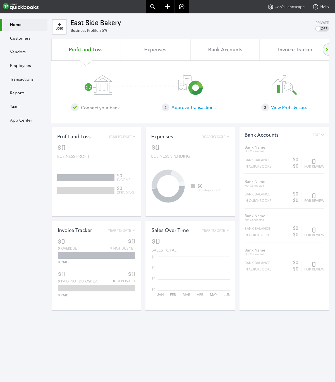Image resolution: width=335 pixels, height=382 pixels.
Task: Click the Income bar in Profit and Loss
Action: pos(86,178)
